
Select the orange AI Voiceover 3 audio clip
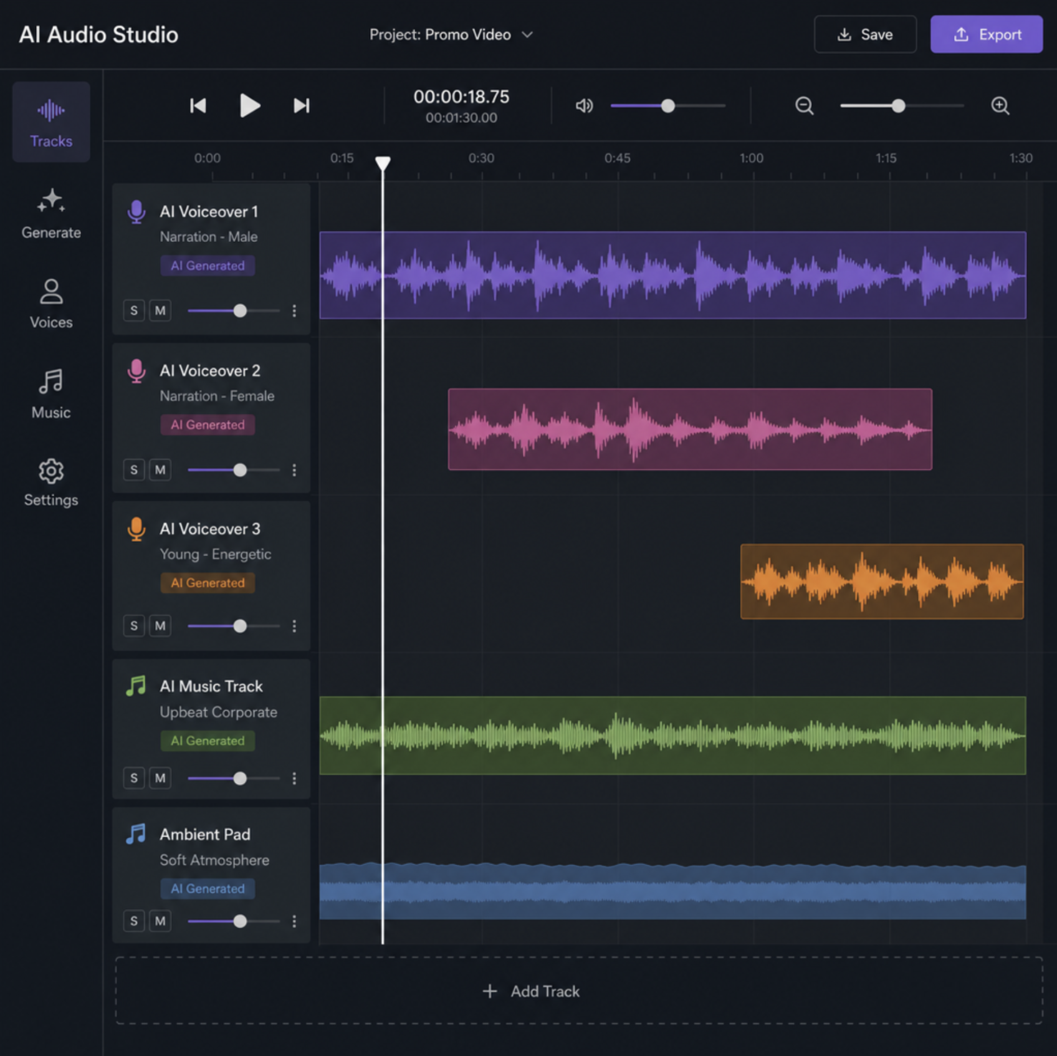click(x=882, y=581)
